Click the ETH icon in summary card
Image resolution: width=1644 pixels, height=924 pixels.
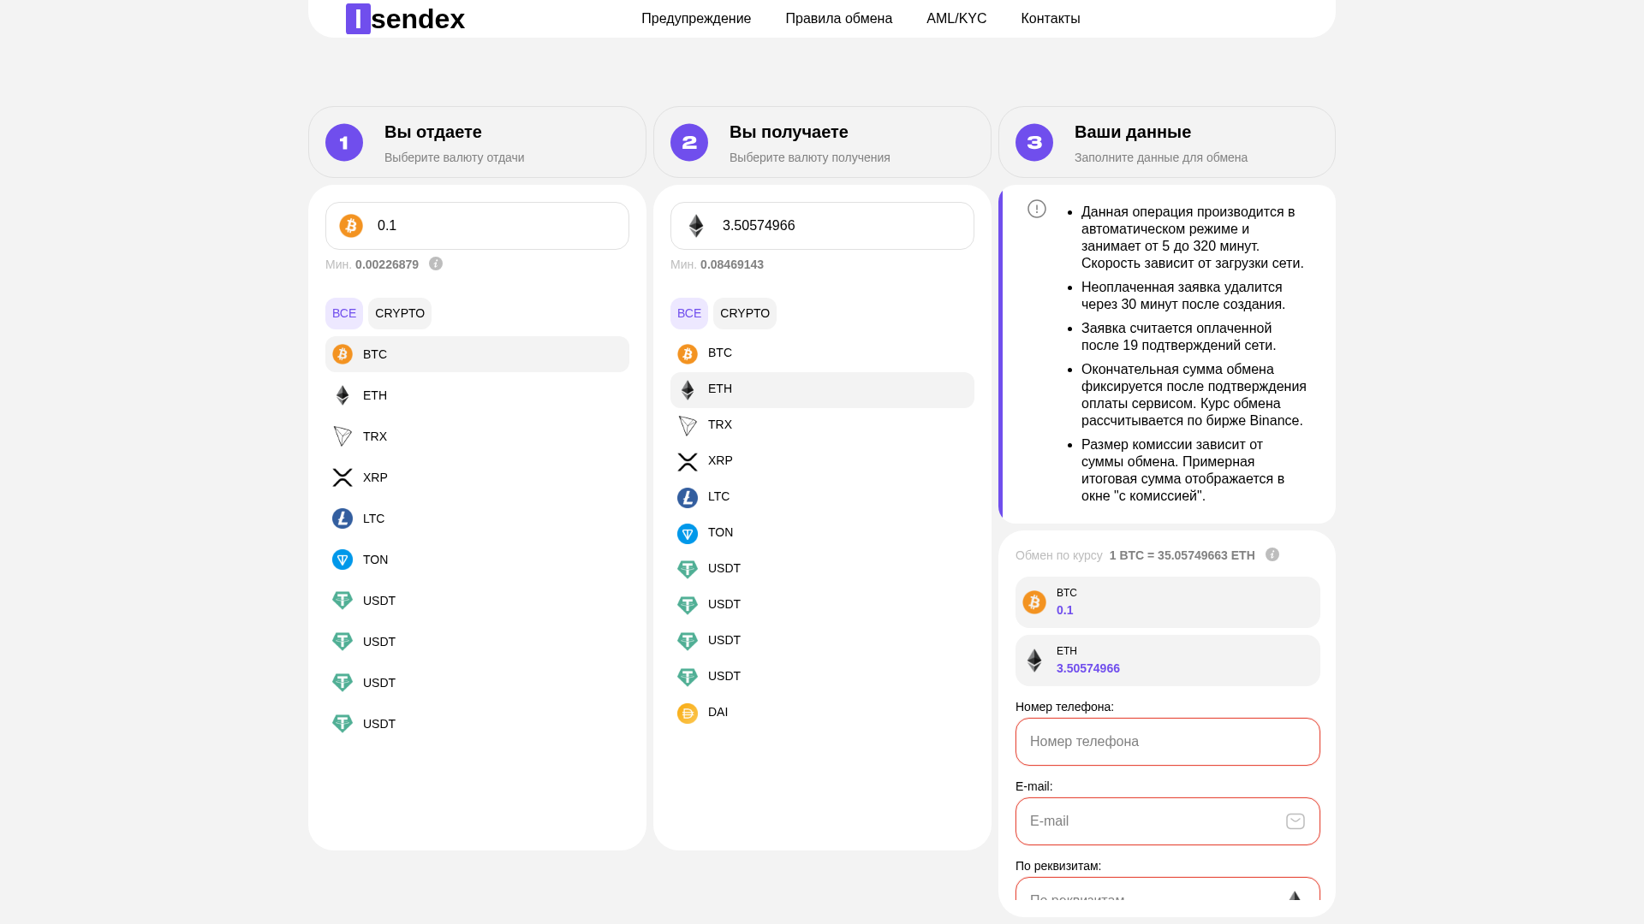click(1034, 660)
